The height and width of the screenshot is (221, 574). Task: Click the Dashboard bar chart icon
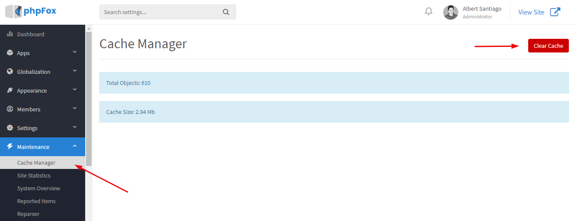10,34
